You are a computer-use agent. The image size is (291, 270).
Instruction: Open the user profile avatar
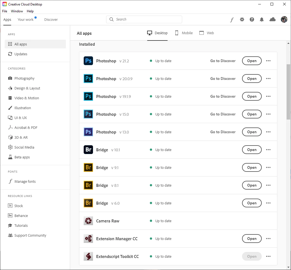[284, 19]
